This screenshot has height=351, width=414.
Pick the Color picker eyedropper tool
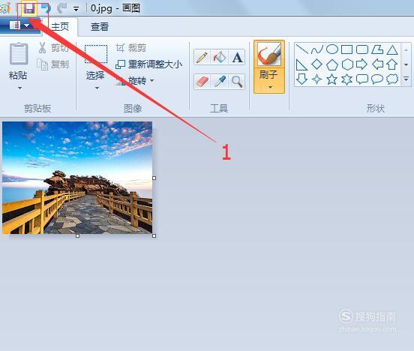coord(219,82)
